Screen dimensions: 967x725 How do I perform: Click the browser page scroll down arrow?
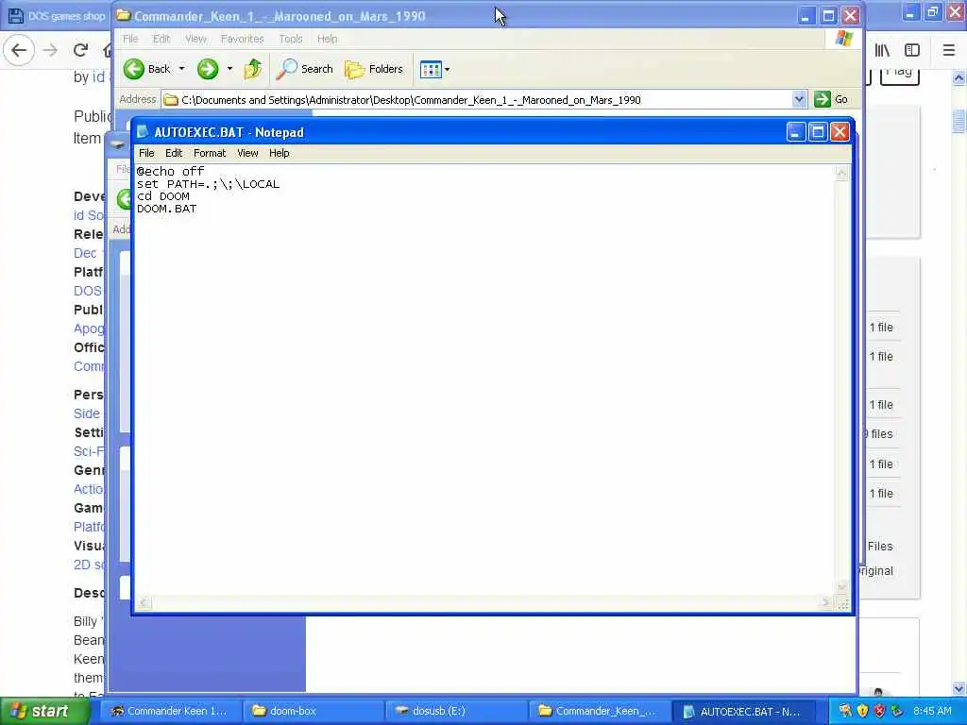click(959, 687)
